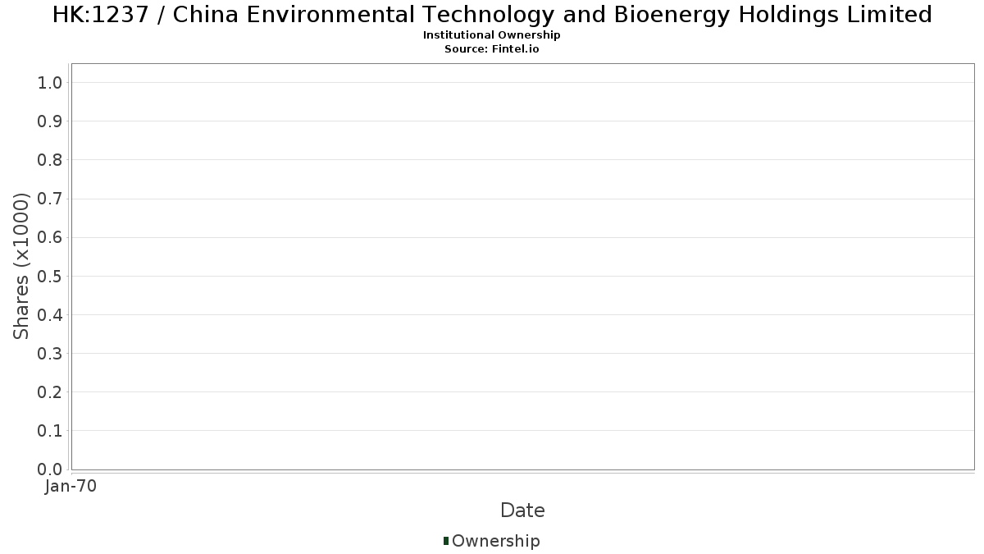Click the 0.9 y-axis label
The image size is (984, 554).
pos(50,121)
